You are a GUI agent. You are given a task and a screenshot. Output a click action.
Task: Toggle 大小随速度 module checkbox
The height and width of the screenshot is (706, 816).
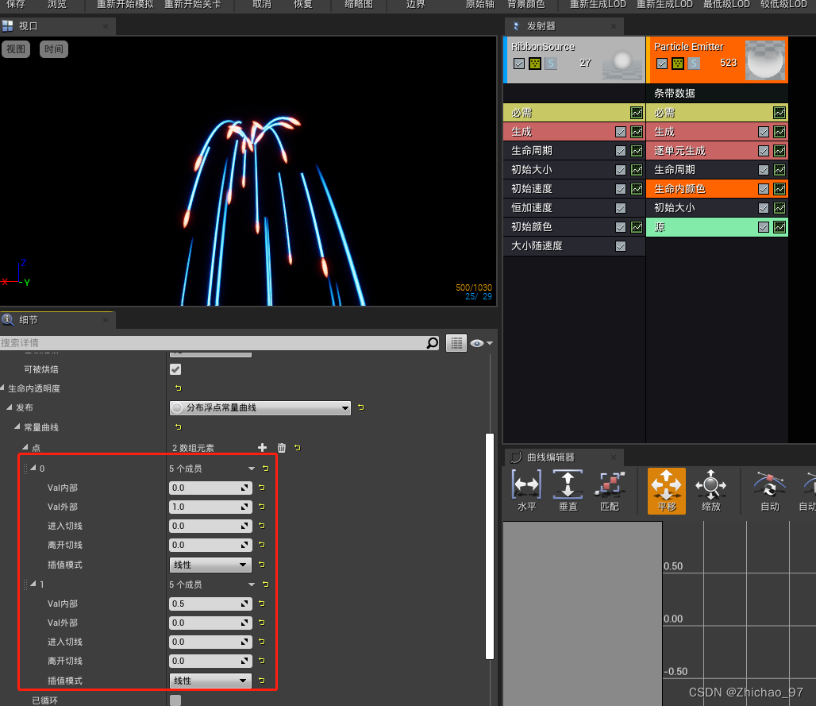(x=620, y=245)
